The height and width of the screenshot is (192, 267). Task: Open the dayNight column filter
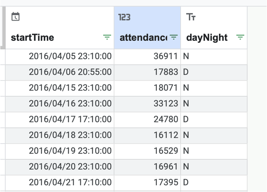coord(240,37)
